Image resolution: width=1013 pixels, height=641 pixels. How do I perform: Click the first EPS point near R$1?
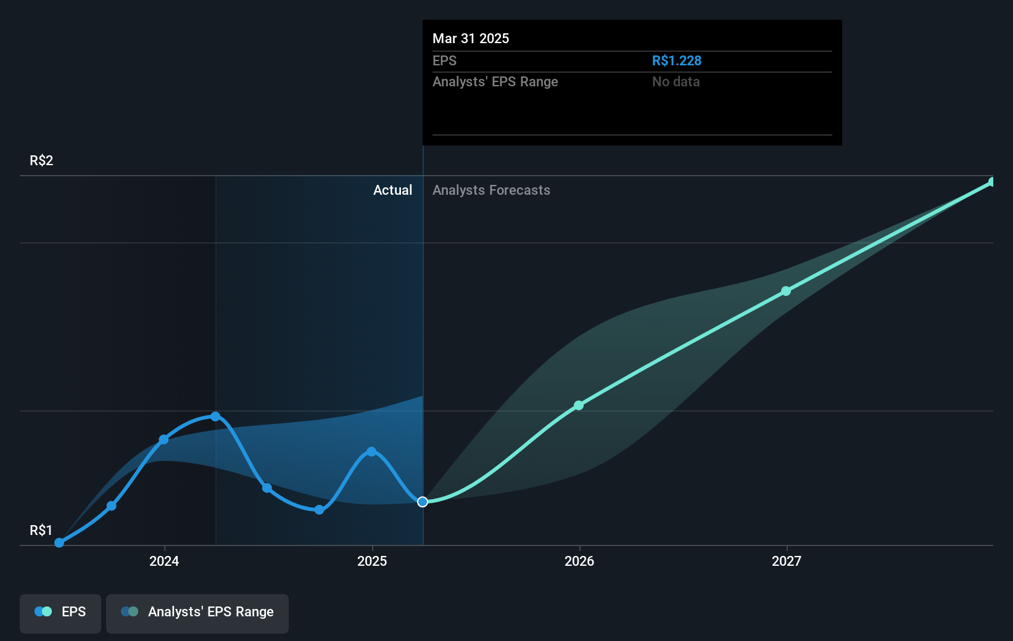click(x=59, y=542)
